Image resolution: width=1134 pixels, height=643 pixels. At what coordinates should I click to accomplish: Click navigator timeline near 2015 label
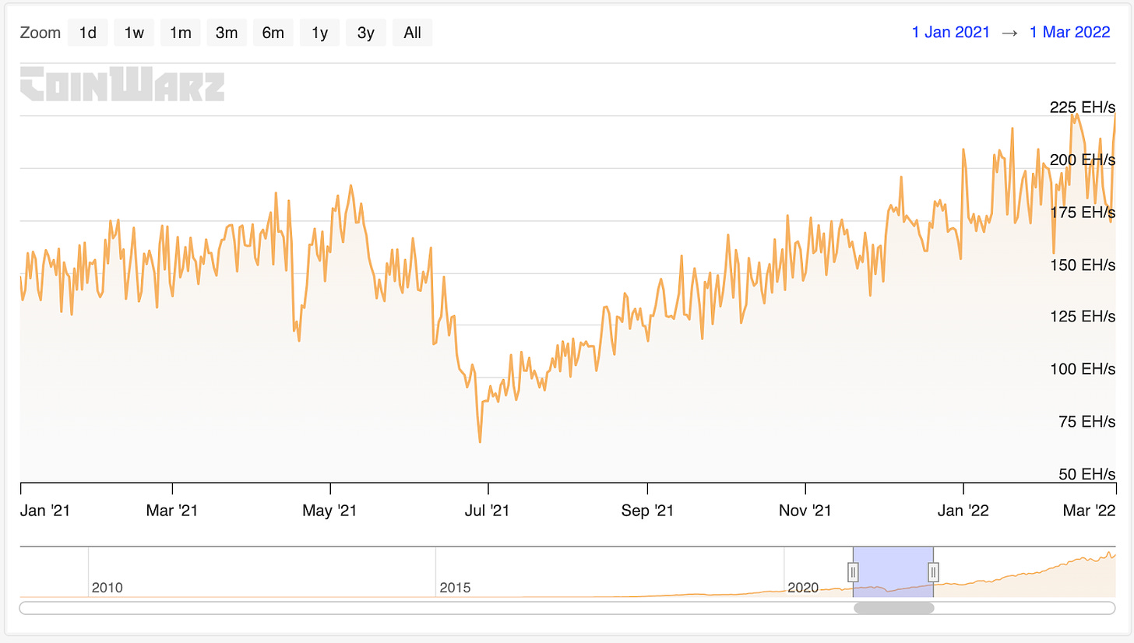455,587
